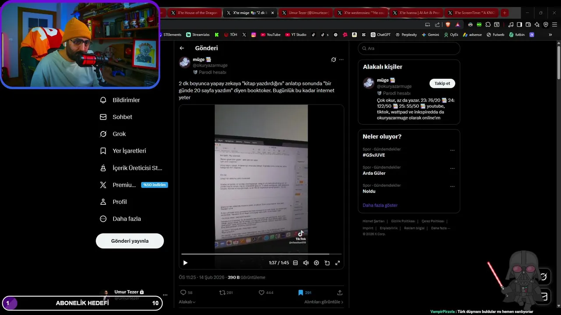Open the Amazon bookmark icon

click(x=354, y=35)
